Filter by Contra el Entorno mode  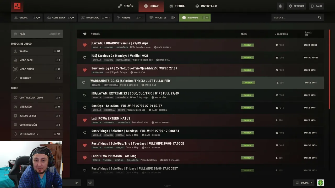(37, 98)
